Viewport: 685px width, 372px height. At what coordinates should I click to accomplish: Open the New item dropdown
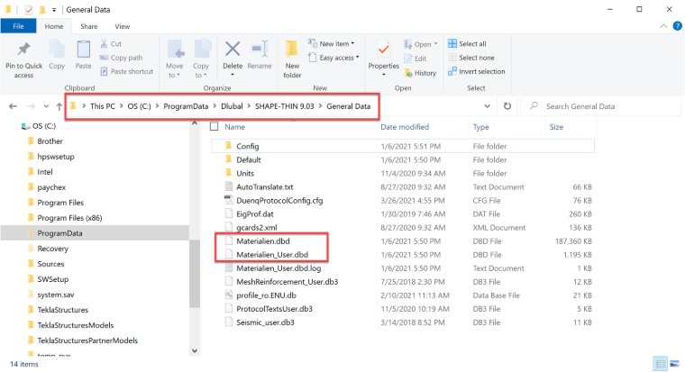[331, 43]
